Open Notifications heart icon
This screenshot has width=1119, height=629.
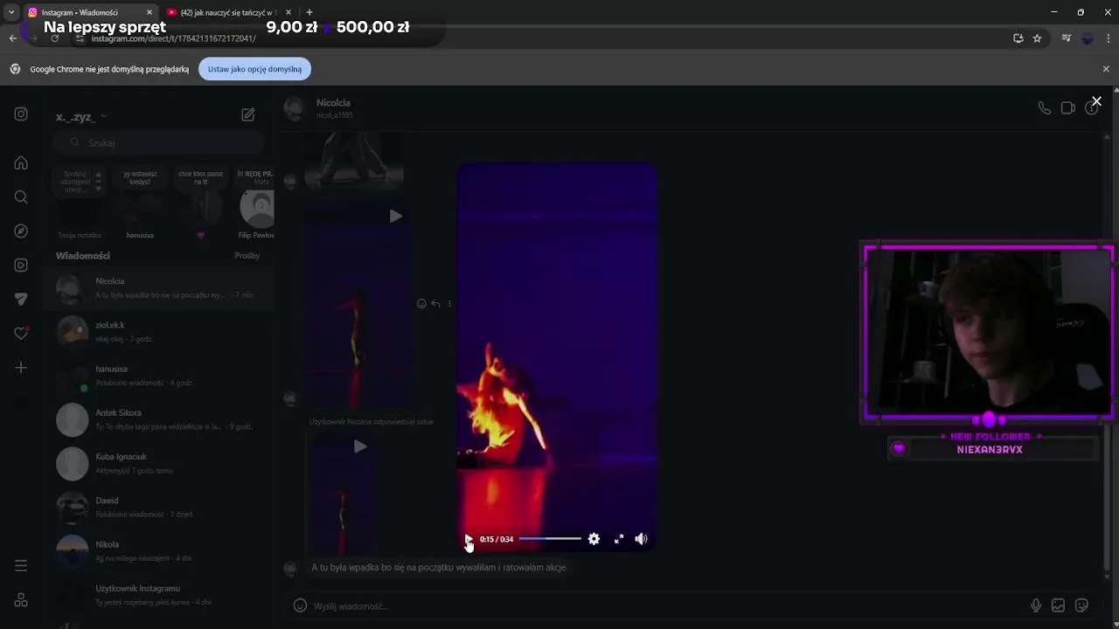[x=21, y=333]
